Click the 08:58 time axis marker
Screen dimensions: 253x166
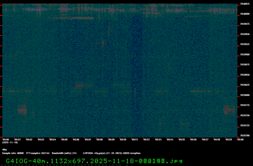pos(217,139)
